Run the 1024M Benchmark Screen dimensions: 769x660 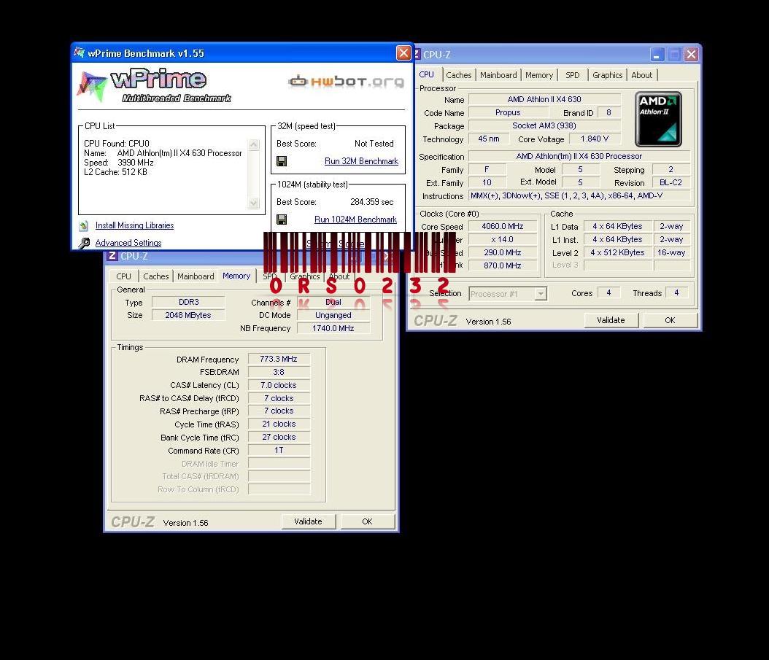pos(355,220)
